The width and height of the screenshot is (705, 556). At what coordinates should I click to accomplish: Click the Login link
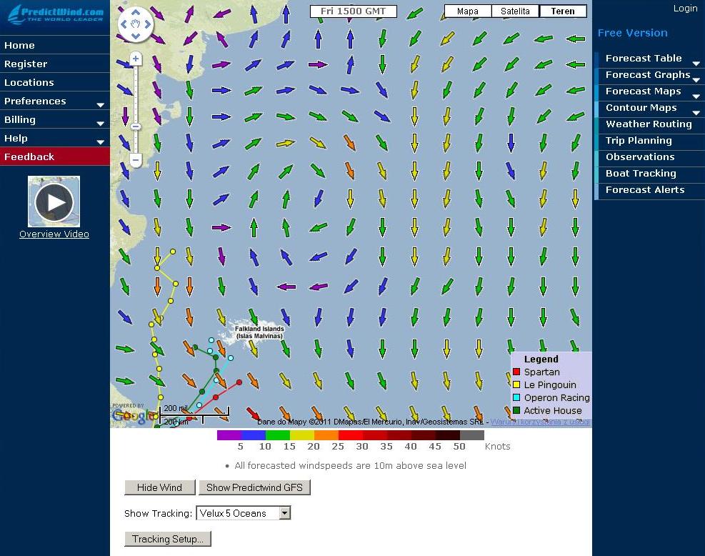tap(685, 9)
